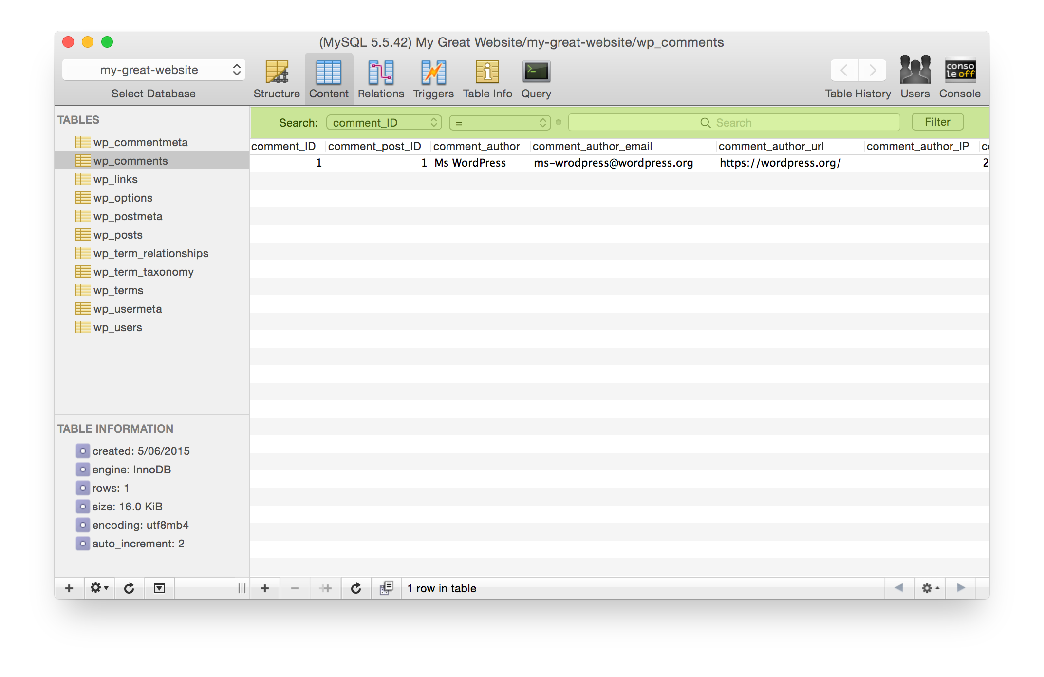Open the content pane settings gear
Image resolution: width=1044 pixels, height=677 pixels.
[x=929, y=588]
